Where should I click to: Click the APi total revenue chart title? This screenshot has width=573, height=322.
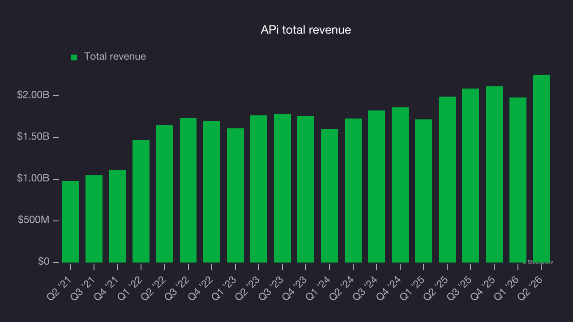point(306,30)
